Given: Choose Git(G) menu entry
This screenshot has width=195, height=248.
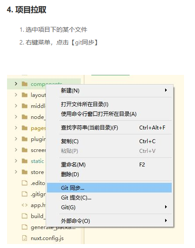Looking at the screenshot, I should 109,207.
